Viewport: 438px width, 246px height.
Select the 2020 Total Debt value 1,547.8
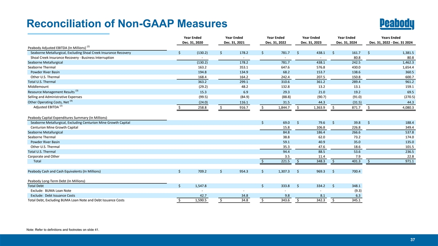click(x=200, y=186)
